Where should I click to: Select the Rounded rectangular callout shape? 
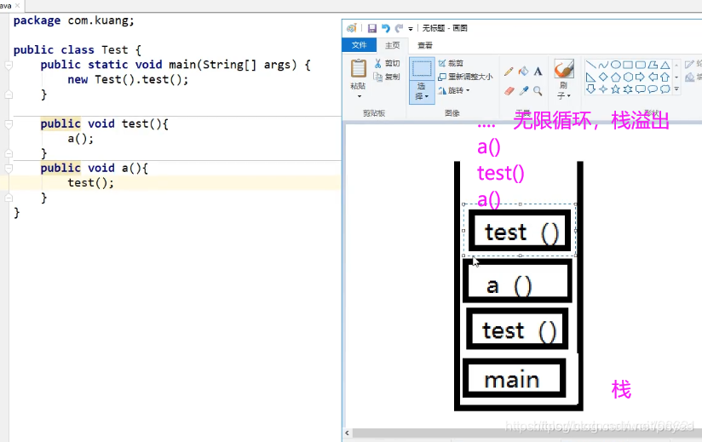641,89
